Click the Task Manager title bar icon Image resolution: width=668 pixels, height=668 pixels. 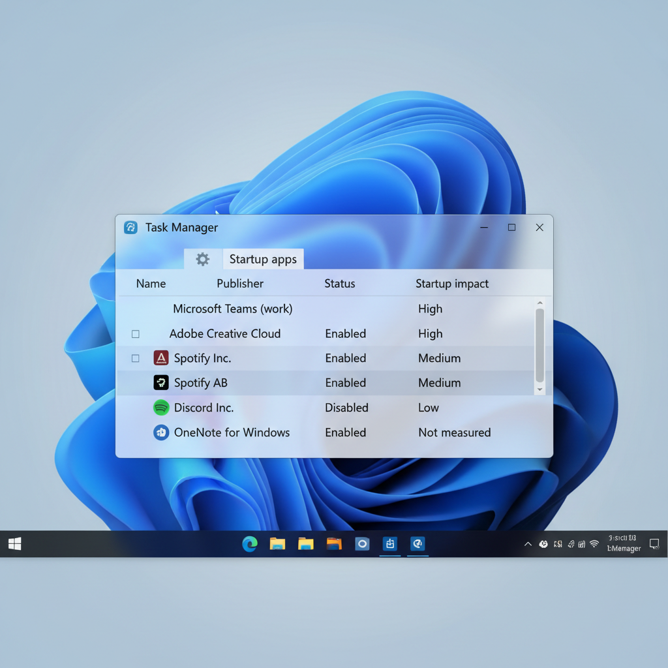click(130, 228)
